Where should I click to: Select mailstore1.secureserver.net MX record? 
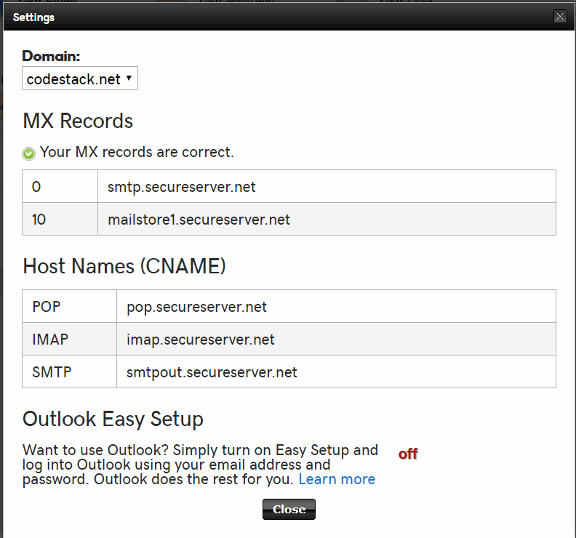point(199,220)
